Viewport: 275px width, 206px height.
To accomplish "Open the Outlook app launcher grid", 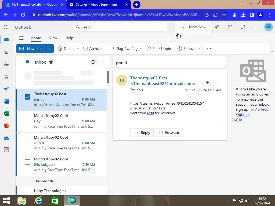I will (x=6, y=27).
